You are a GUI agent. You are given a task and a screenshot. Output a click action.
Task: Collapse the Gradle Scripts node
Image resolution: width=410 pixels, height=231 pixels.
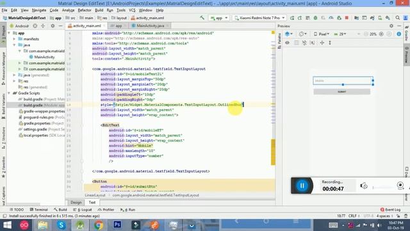click(x=10, y=93)
